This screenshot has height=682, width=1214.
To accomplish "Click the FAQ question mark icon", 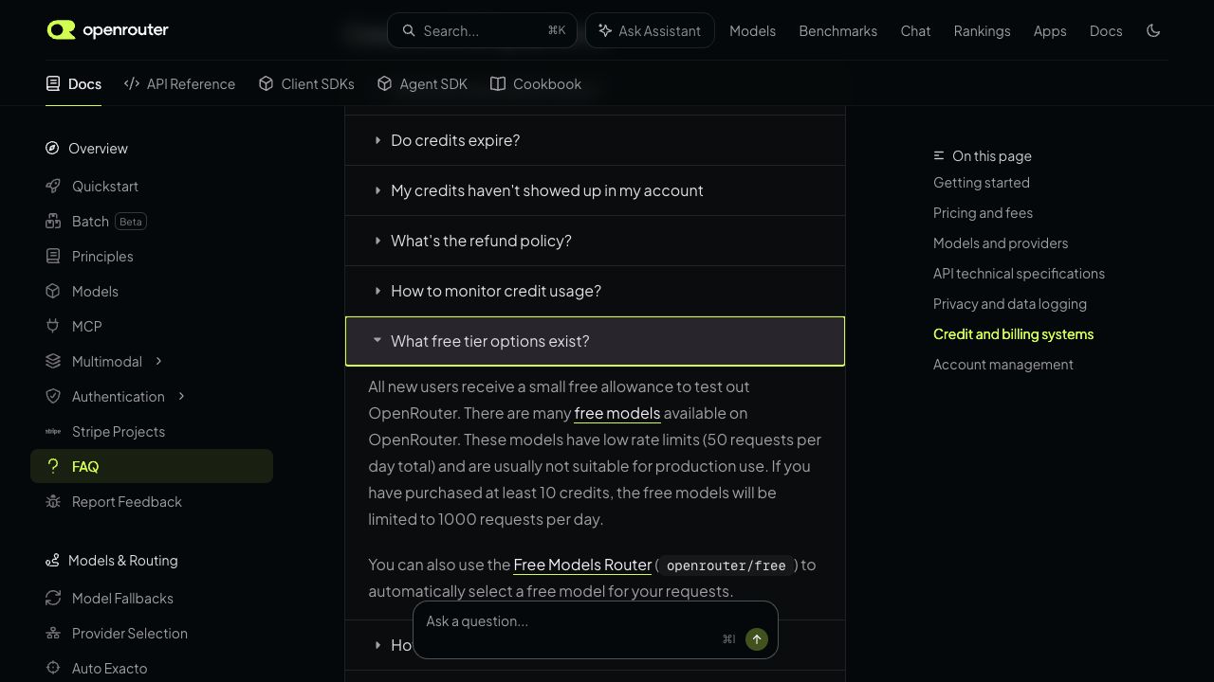I will coord(53,466).
